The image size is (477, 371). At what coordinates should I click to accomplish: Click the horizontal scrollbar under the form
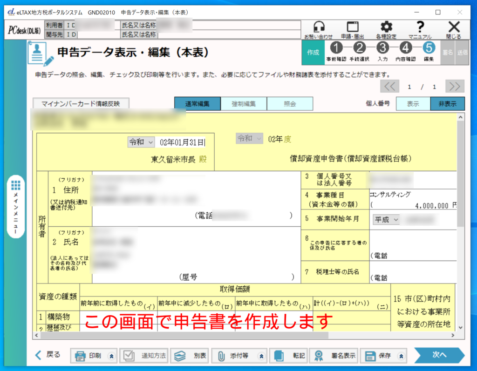point(242,335)
